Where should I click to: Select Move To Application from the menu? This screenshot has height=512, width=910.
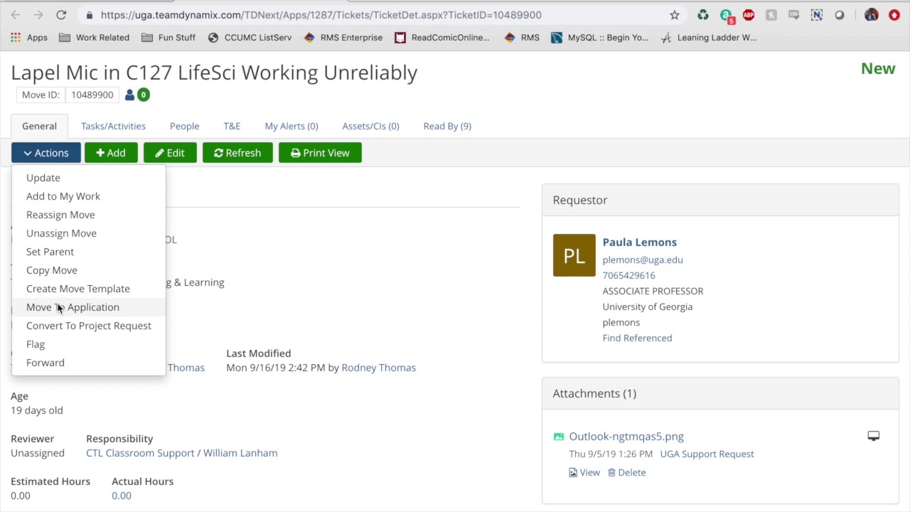point(73,307)
